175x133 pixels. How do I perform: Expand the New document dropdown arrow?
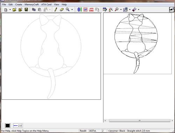pyautogui.click(x=10, y=9)
